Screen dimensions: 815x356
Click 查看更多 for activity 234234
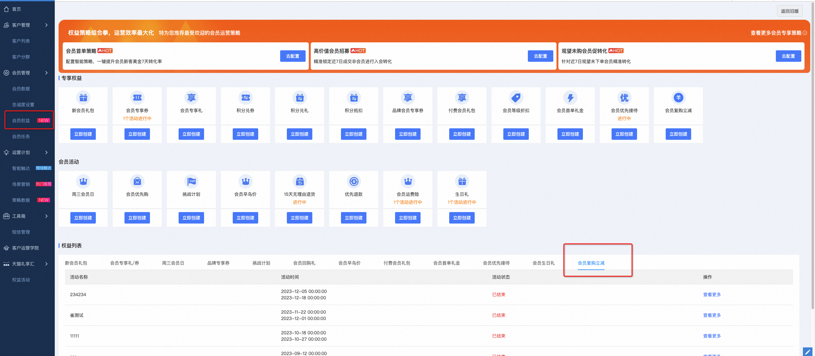click(x=712, y=295)
